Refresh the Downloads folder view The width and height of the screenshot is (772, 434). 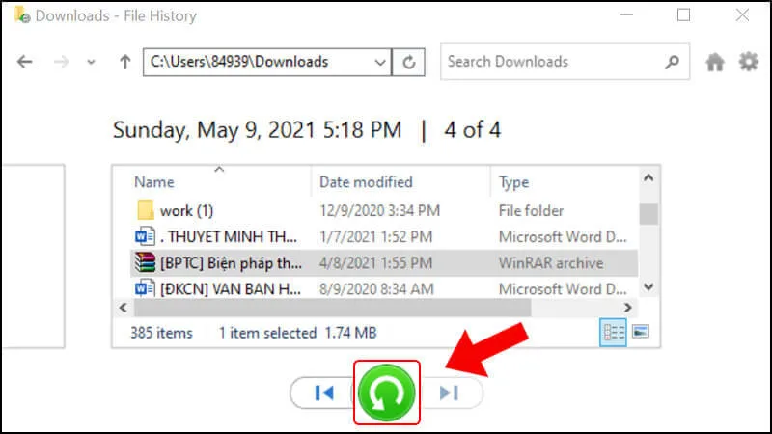408,63
